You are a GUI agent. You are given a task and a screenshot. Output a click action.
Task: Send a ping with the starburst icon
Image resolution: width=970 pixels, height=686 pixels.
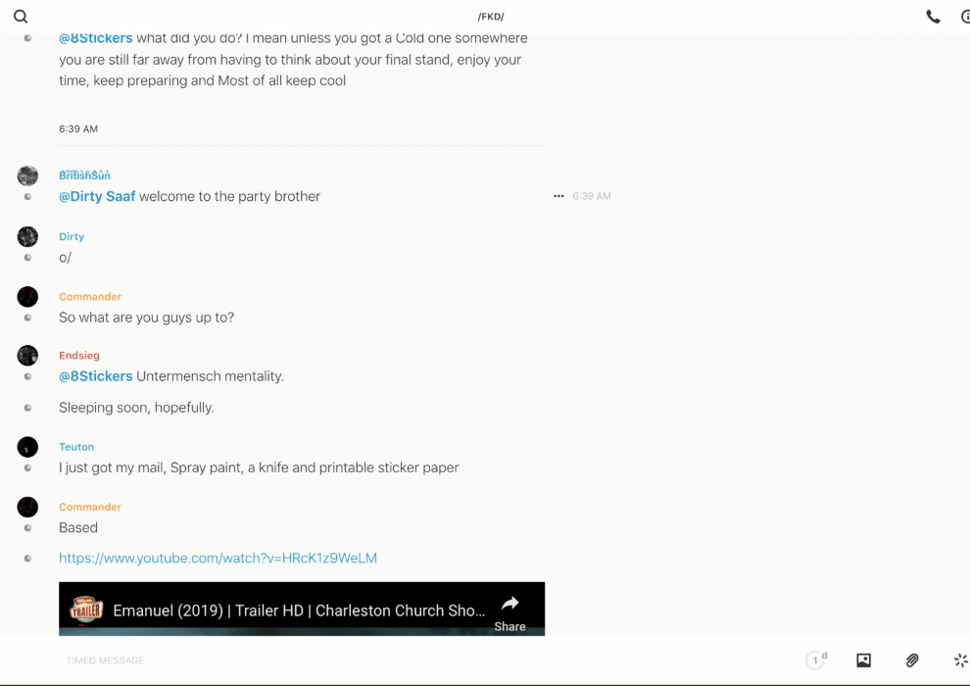click(x=960, y=661)
